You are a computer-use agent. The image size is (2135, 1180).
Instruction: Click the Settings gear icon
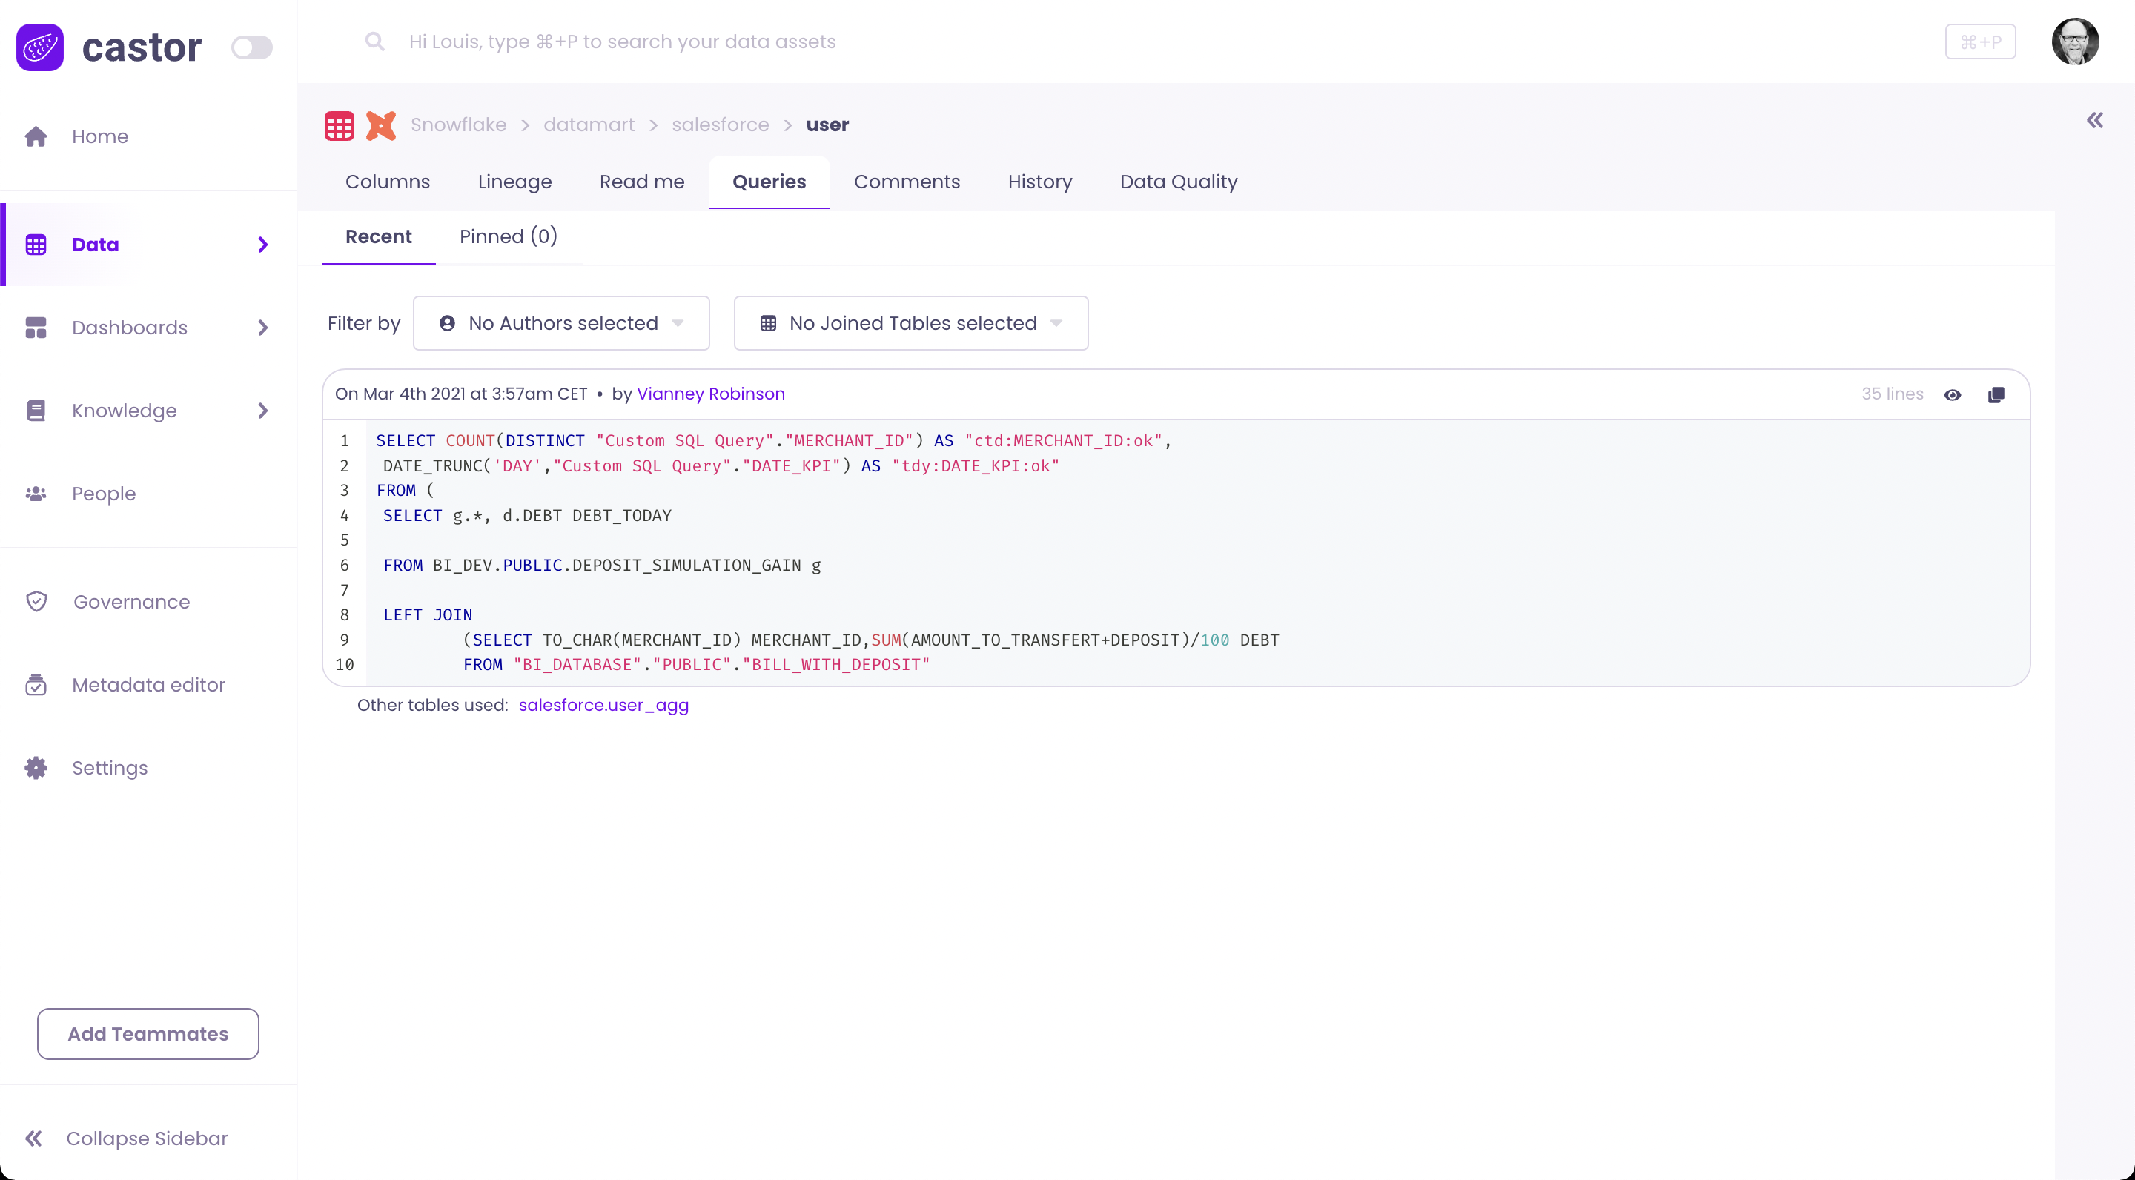36,768
